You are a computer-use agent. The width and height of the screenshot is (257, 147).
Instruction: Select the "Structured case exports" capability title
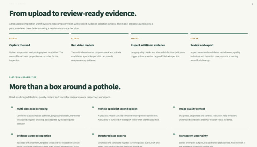tap(112, 136)
